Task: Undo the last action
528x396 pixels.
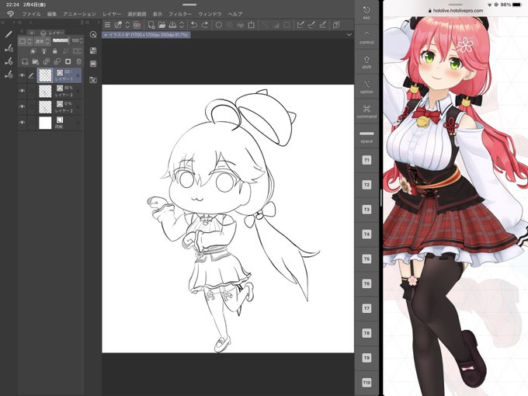Action: click(194, 25)
